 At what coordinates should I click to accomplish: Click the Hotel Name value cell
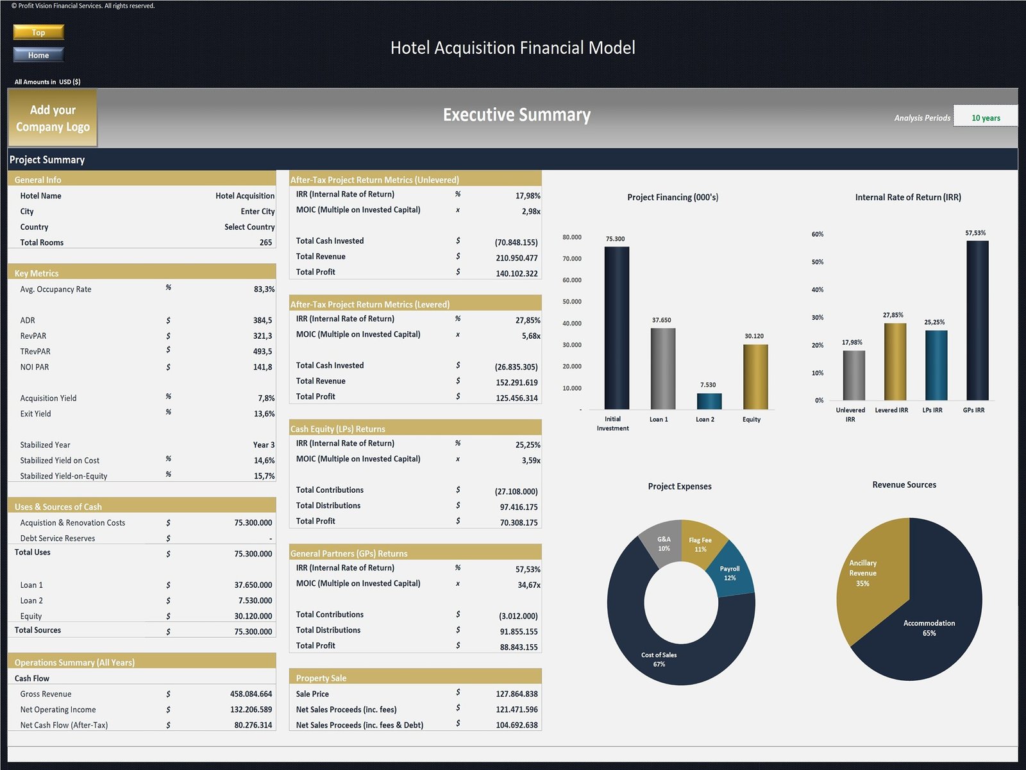tap(244, 196)
